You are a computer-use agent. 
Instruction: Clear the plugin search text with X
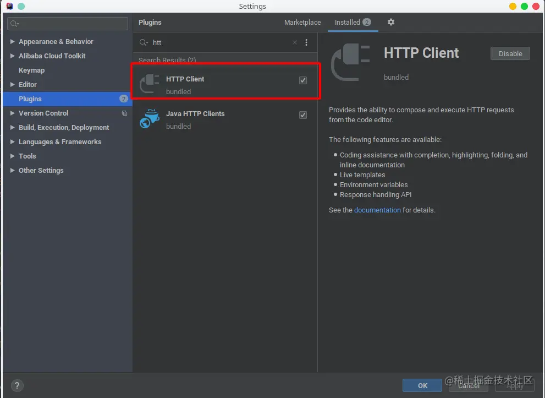(x=295, y=42)
